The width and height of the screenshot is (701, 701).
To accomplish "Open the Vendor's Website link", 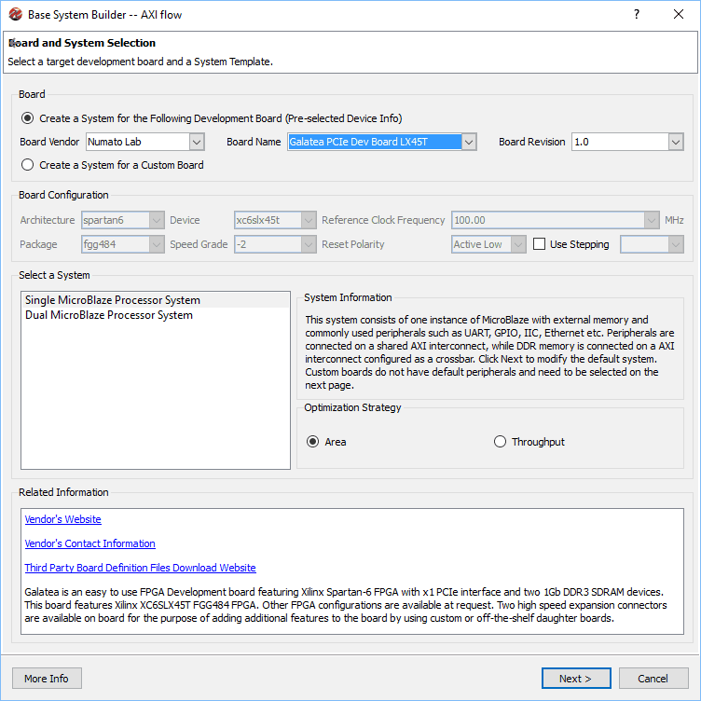I will [62, 519].
